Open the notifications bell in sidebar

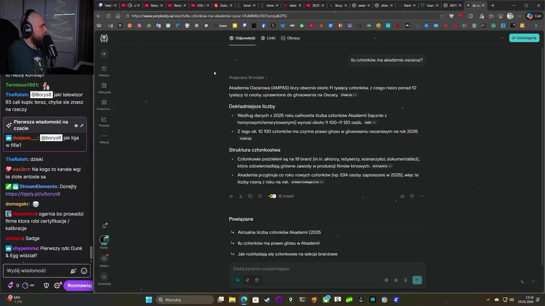point(104,226)
